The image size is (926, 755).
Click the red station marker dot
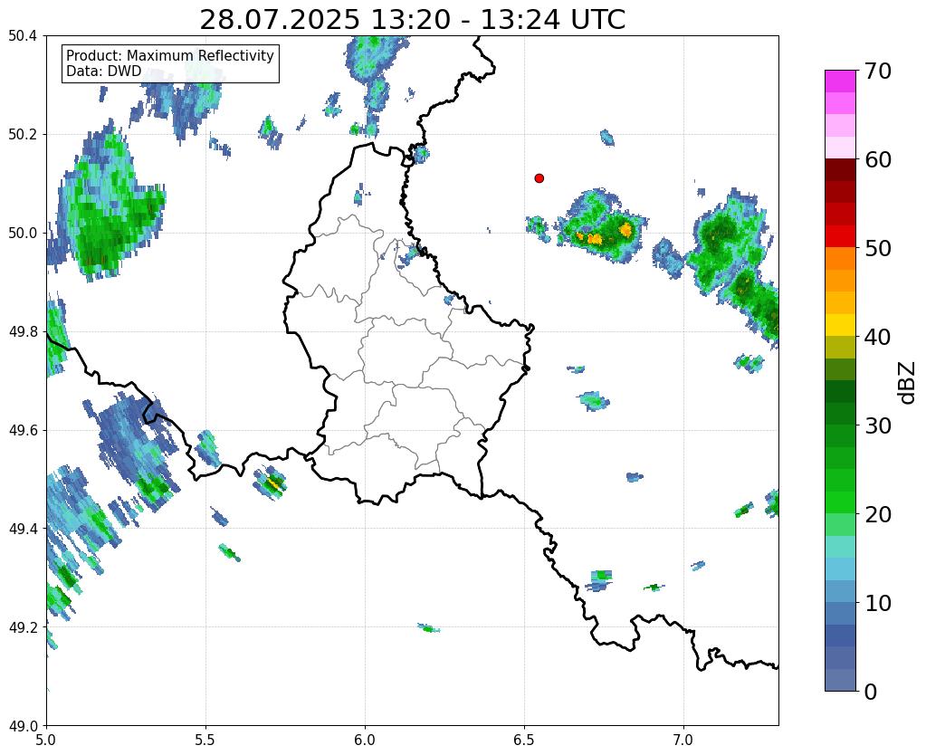click(x=539, y=177)
